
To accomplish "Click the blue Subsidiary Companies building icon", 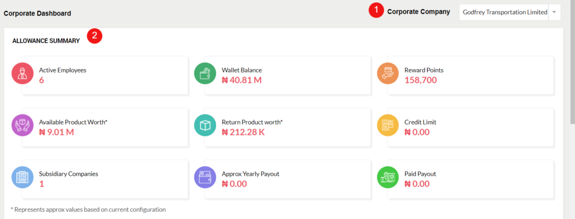I will [22, 177].
